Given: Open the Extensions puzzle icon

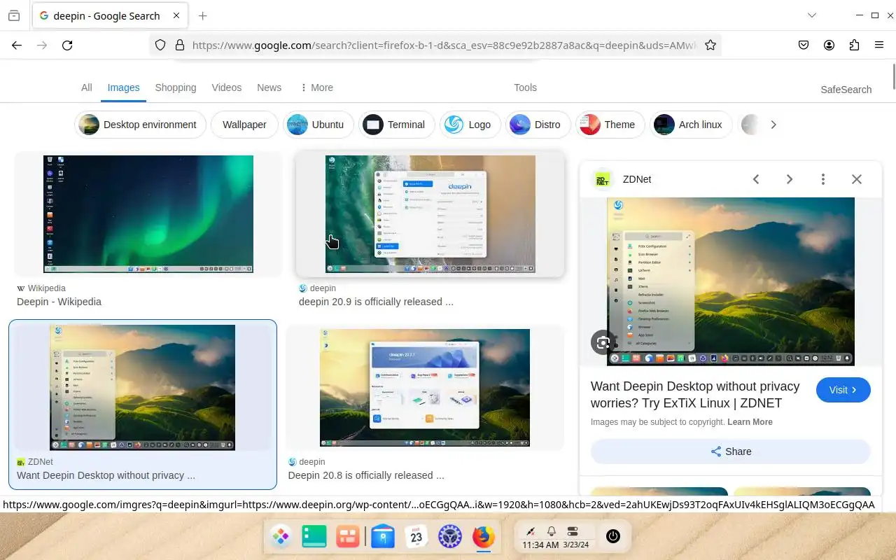Looking at the screenshot, I should click(x=854, y=45).
